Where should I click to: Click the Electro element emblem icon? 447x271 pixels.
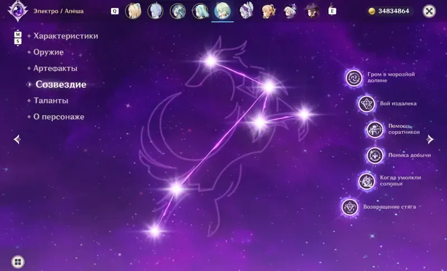point(18,11)
